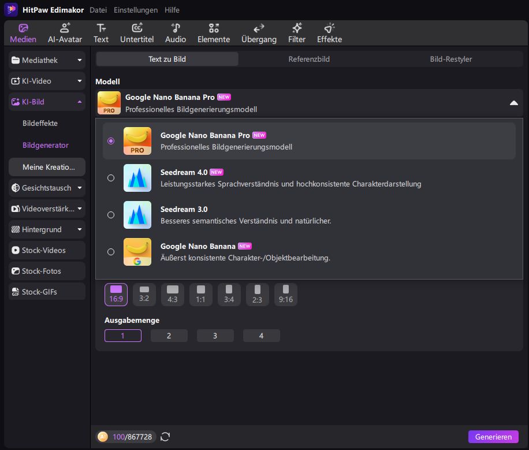This screenshot has height=450, width=529.
Task: Set Ausgabemenge to 3
Action: tap(215, 336)
